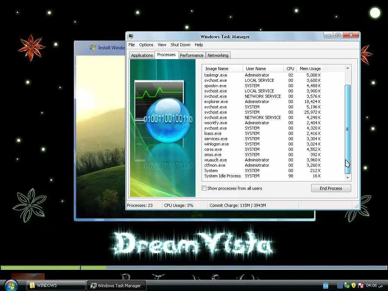Select the ctfmon.exe process row
This screenshot has height=291, width=388.
[x=263, y=165]
